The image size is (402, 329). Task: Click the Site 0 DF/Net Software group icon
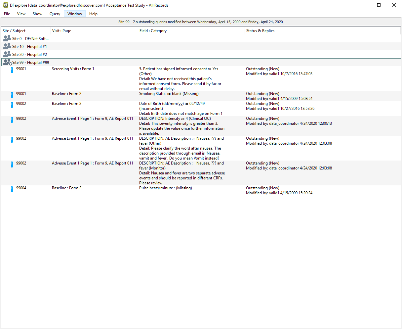point(7,38)
